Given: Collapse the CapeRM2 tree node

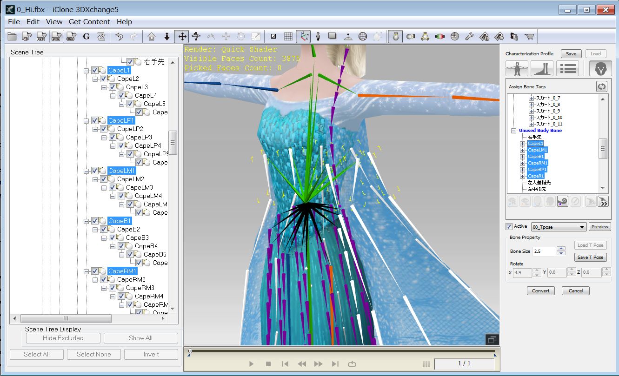Looking at the screenshot, I should pyautogui.click(x=95, y=280).
